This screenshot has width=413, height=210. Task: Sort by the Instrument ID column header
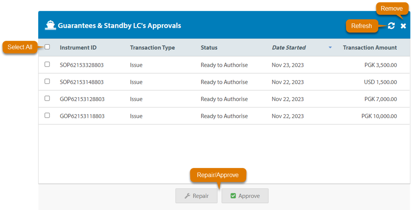click(x=78, y=48)
